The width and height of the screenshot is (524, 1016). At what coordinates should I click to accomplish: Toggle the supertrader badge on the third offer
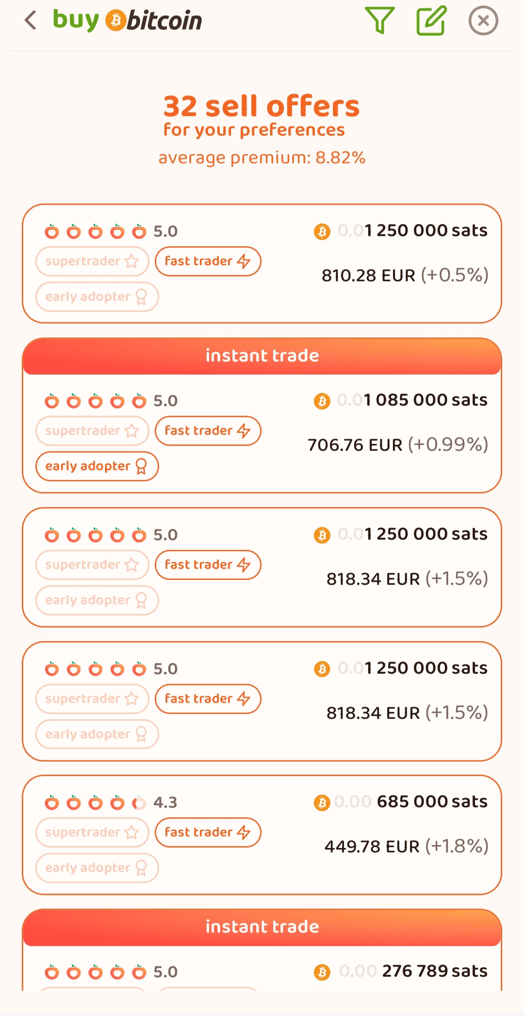pyautogui.click(x=92, y=565)
